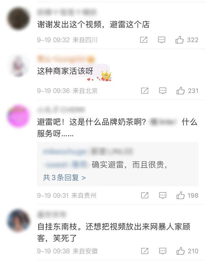Screen dimensions: 206x261
Task: Expand 共3条回复 replies
Action: pos(64,178)
